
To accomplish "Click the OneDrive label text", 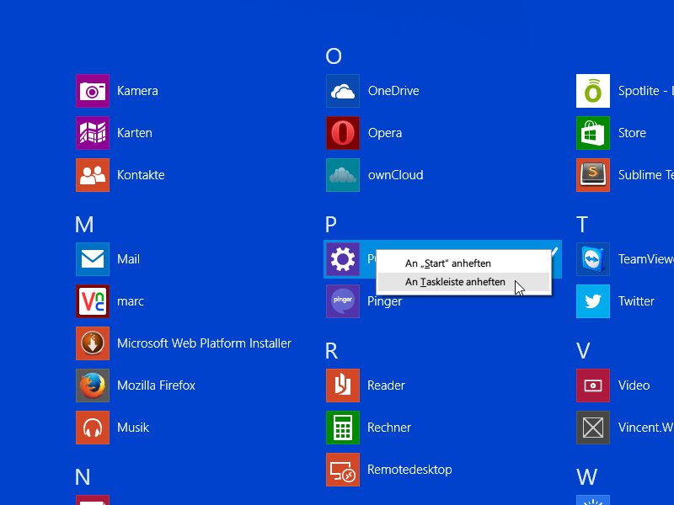I will (x=393, y=91).
